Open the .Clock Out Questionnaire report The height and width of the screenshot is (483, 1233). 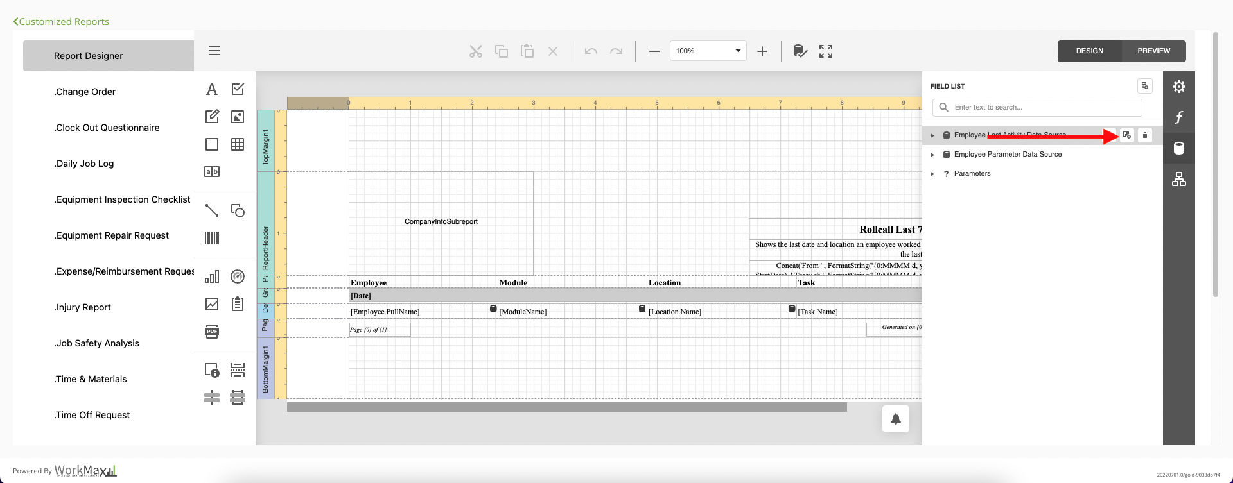[107, 128]
